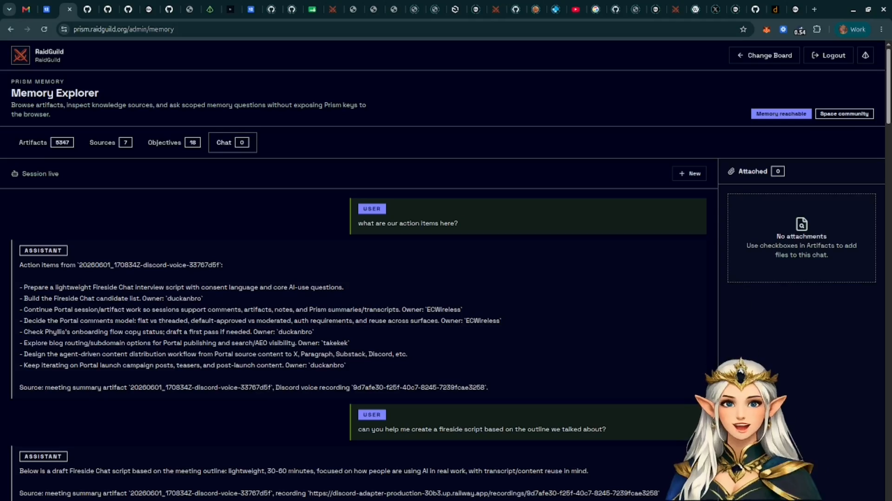Click the first ASSISTANT label badge
The height and width of the screenshot is (501, 892).
(x=43, y=250)
